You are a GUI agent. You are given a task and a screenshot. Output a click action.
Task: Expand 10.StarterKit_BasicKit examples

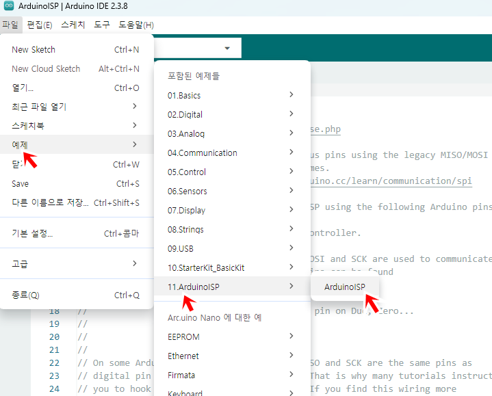point(232,267)
